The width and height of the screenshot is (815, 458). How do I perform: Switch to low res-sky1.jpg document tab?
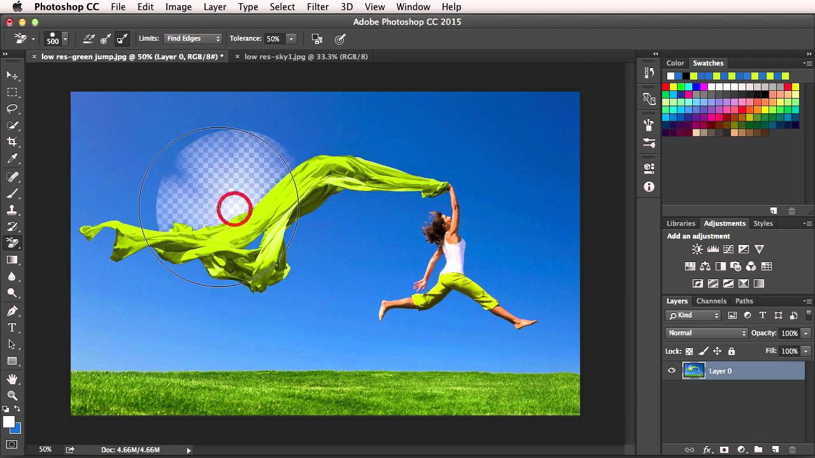click(306, 57)
